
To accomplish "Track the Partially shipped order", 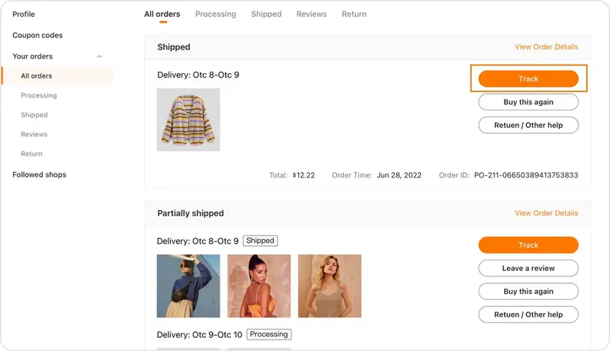I will [x=528, y=245].
